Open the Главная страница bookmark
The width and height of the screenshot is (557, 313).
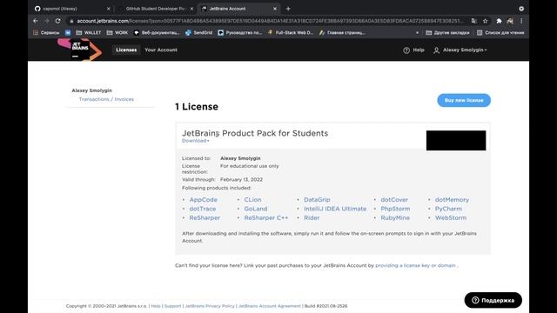[342, 33]
